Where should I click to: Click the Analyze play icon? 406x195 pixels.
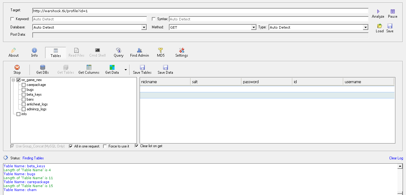378,11
